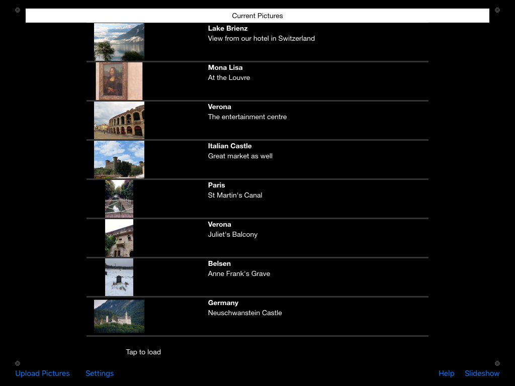Select the Mona Lisa picture thumbnail
Image resolution: width=515 pixels, height=386 pixels.
(119, 81)
